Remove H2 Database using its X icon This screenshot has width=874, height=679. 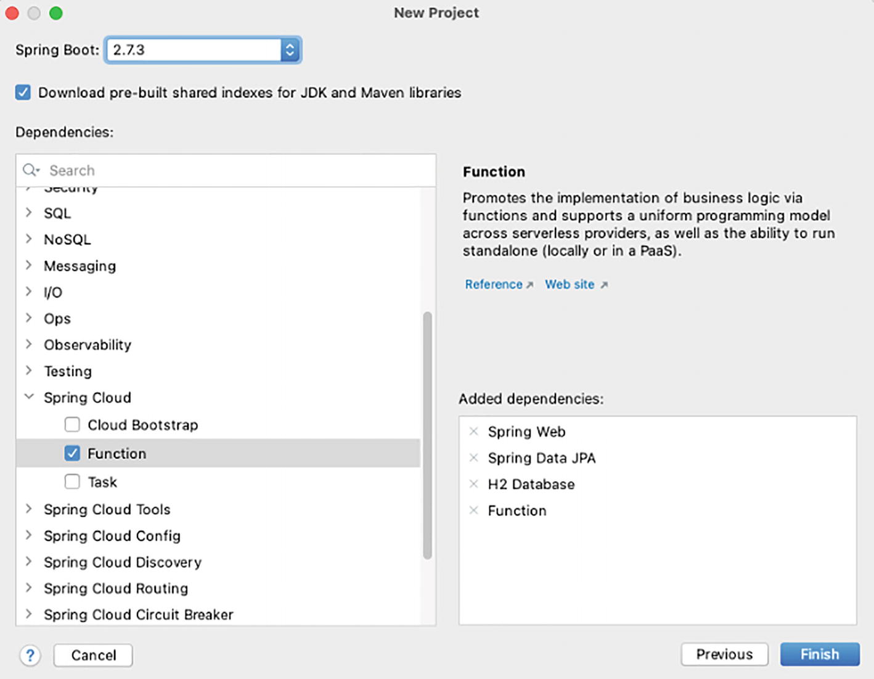click(x=473, y=484)
